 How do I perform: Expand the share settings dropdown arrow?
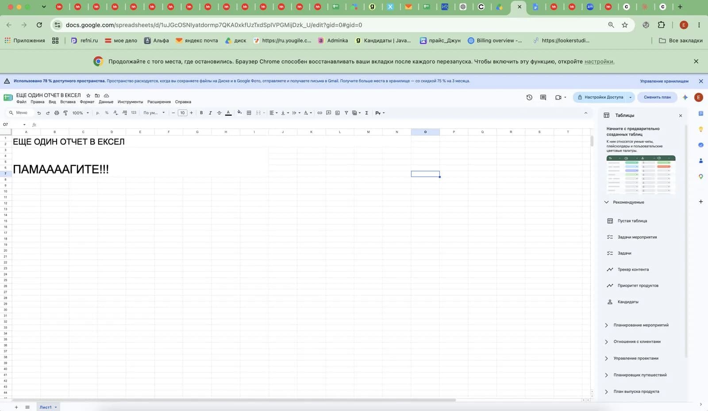[631, 97]
